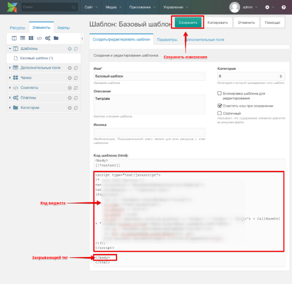Open the Приложения menu

(142, 7)
